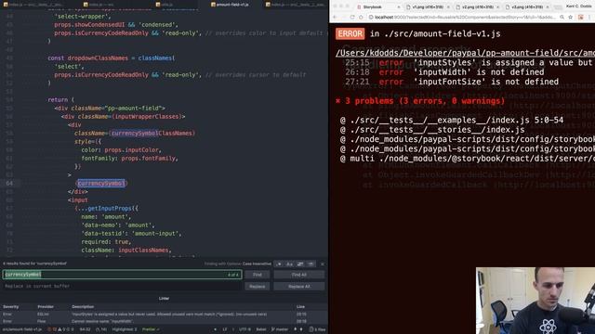This screenshot has width=595, height=334.
Task: Click the zoom magnifier in address bar
Action: tap(562, 17)
